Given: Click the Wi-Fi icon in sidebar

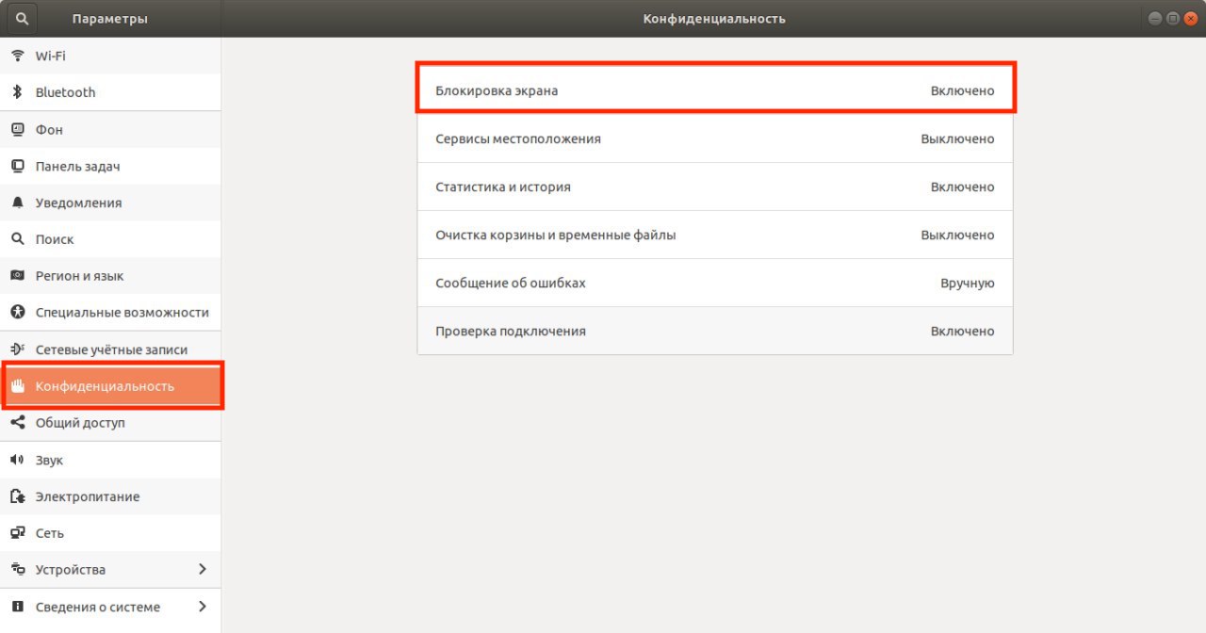Looking at the screenshot, I should click(x=17, y=56).
